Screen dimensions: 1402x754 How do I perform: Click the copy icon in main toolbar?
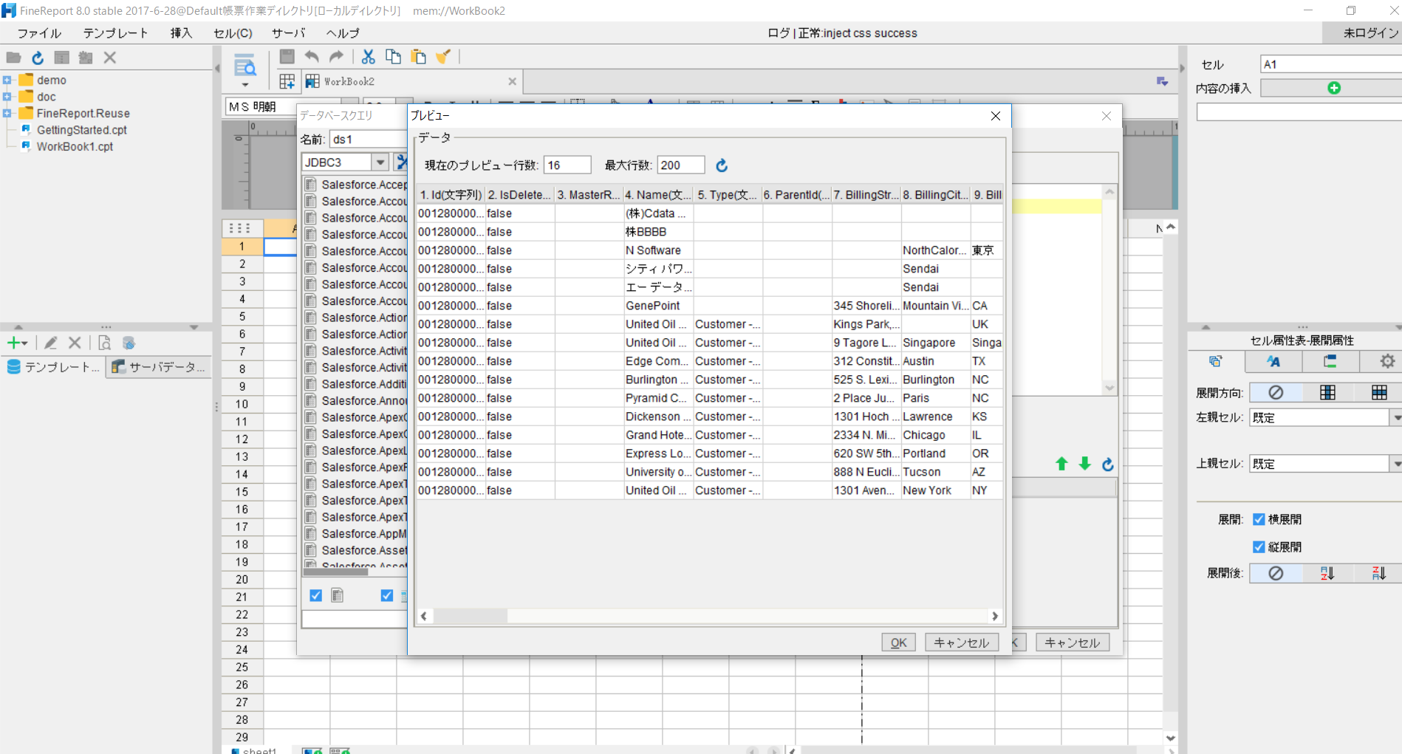(x=393, y=56)
